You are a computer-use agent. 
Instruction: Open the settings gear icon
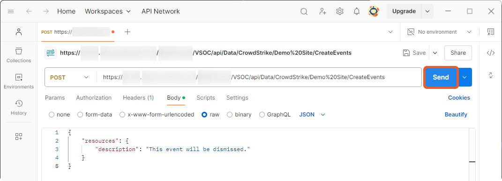[x=340, y=12]
